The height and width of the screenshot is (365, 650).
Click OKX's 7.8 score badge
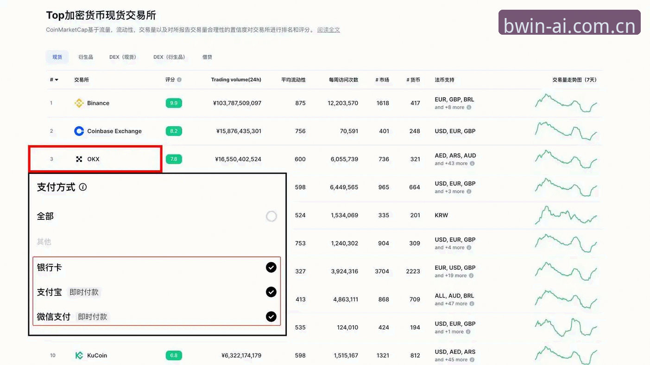point(174,159)
